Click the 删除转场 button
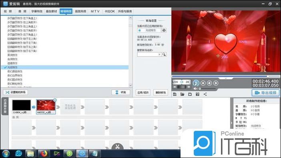The image size is (281, 158). point(161,92)
